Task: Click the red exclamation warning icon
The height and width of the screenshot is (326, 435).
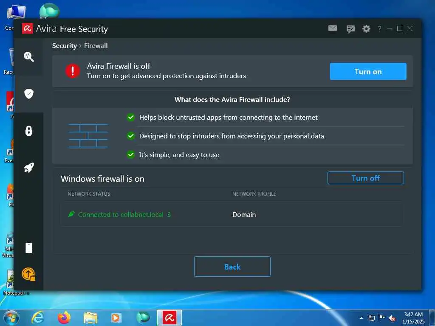Action: pos(73,71)
